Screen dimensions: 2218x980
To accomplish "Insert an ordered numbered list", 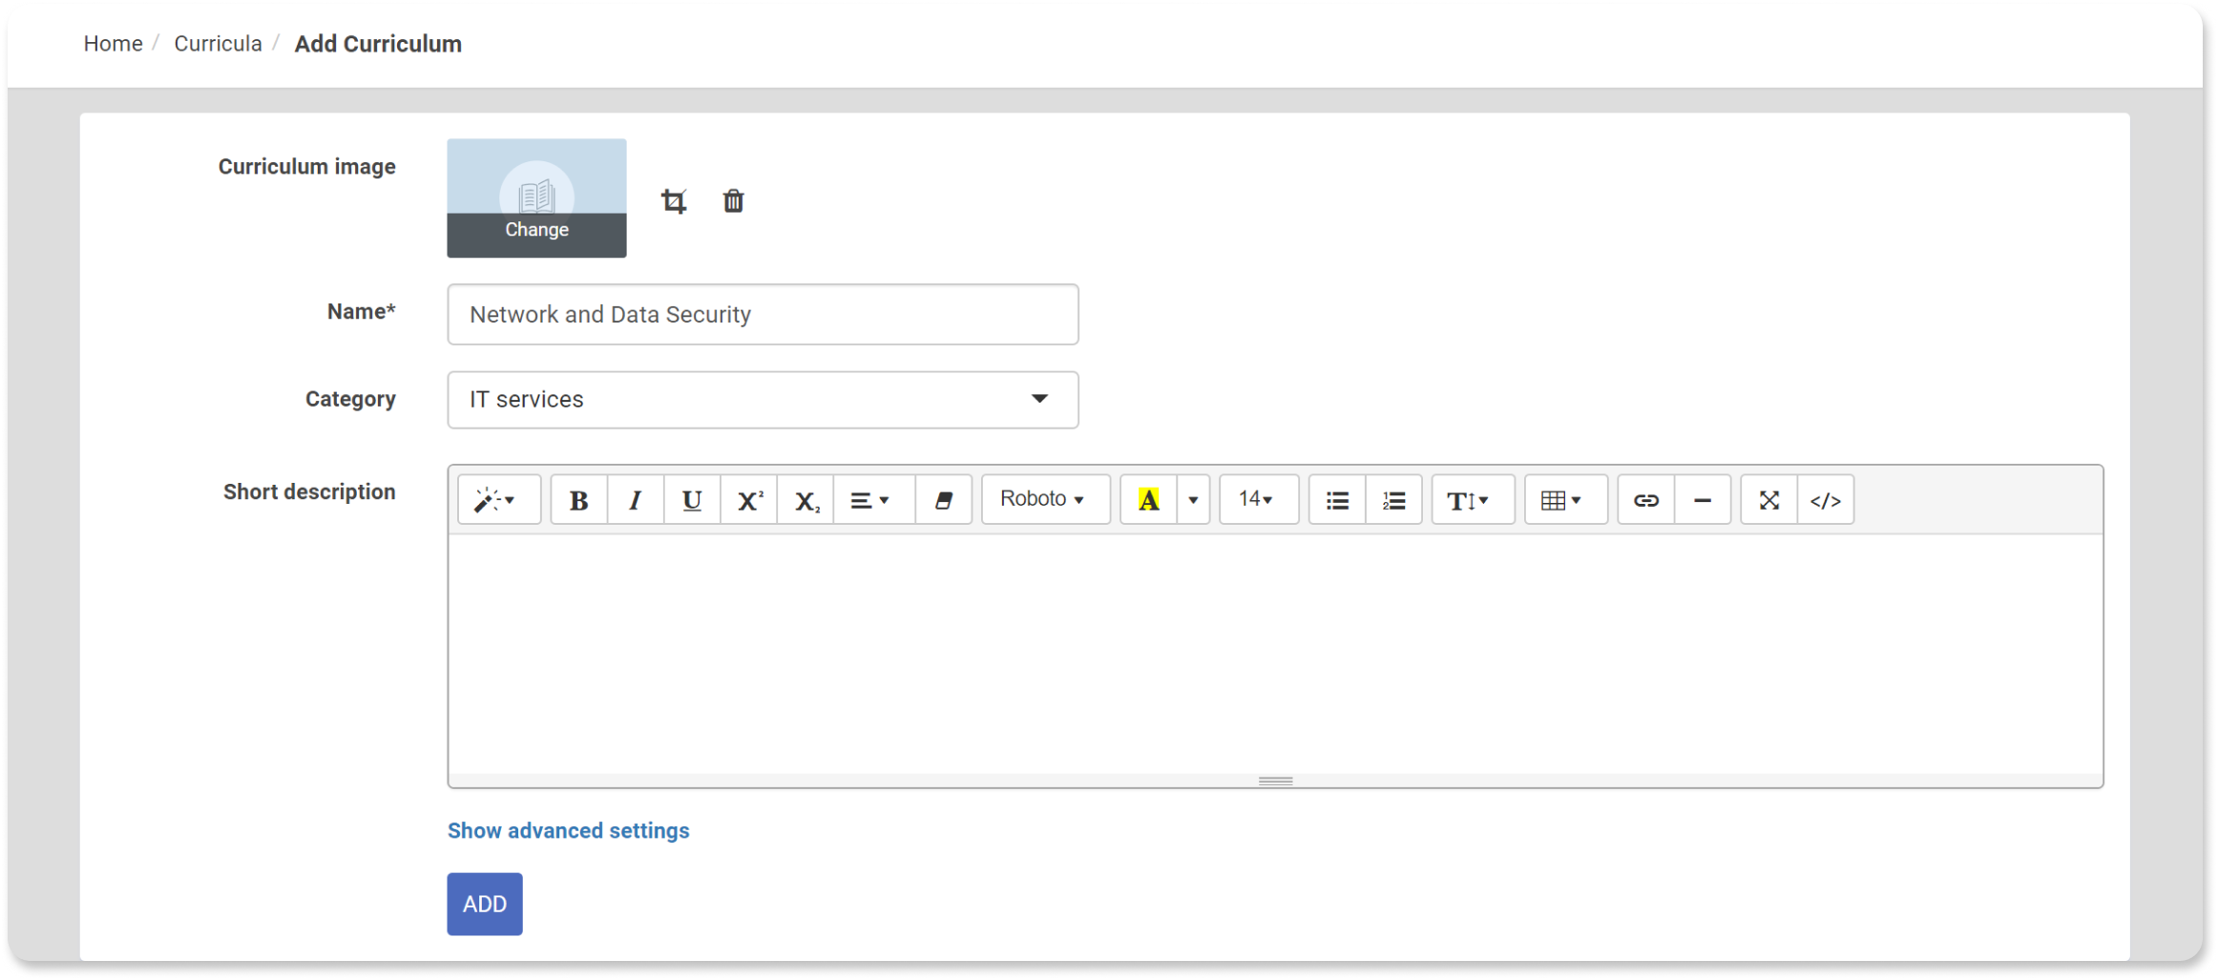I will coord(1393,500).
